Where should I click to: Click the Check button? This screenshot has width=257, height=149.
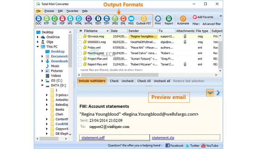[114, 81]
